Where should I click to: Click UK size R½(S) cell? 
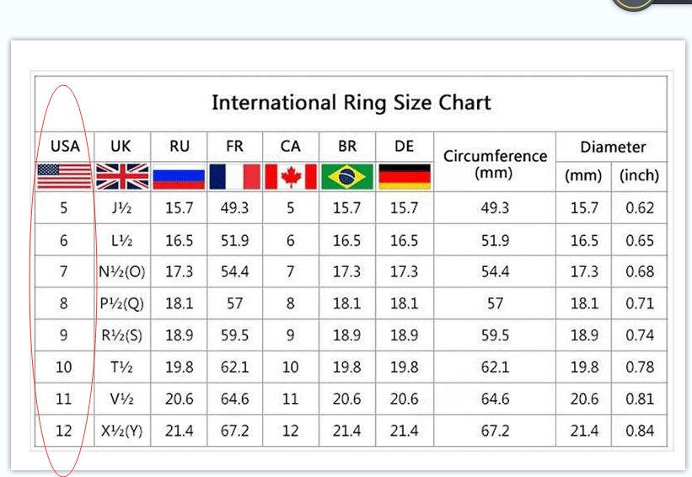click(121, 335)
